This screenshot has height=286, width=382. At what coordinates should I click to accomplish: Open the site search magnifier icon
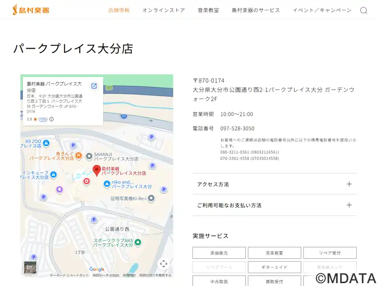pos(364,10)
